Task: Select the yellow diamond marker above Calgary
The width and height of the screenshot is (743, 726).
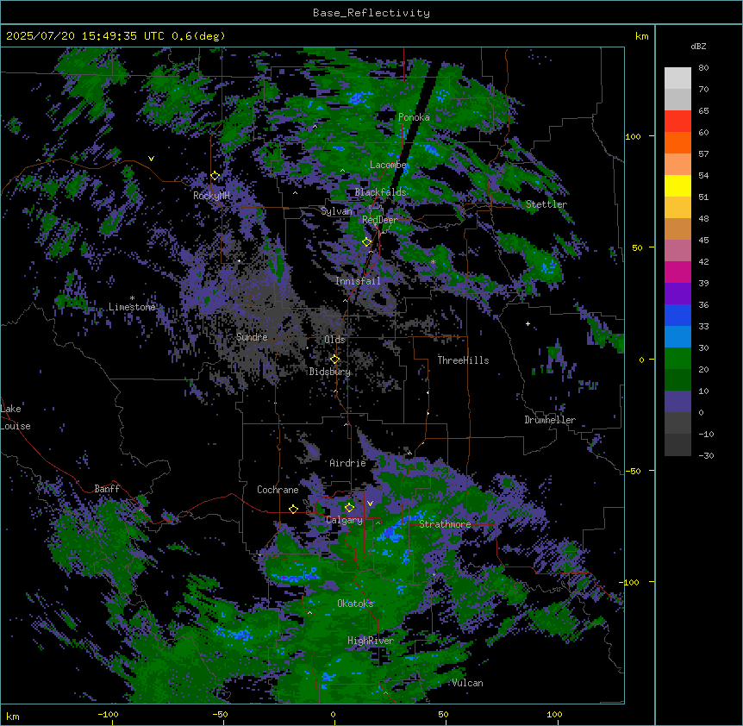Action: click(x=349, y=508)
